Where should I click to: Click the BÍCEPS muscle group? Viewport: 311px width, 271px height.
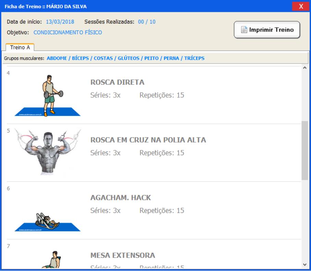pyautogui.click(x=80, y=58)
